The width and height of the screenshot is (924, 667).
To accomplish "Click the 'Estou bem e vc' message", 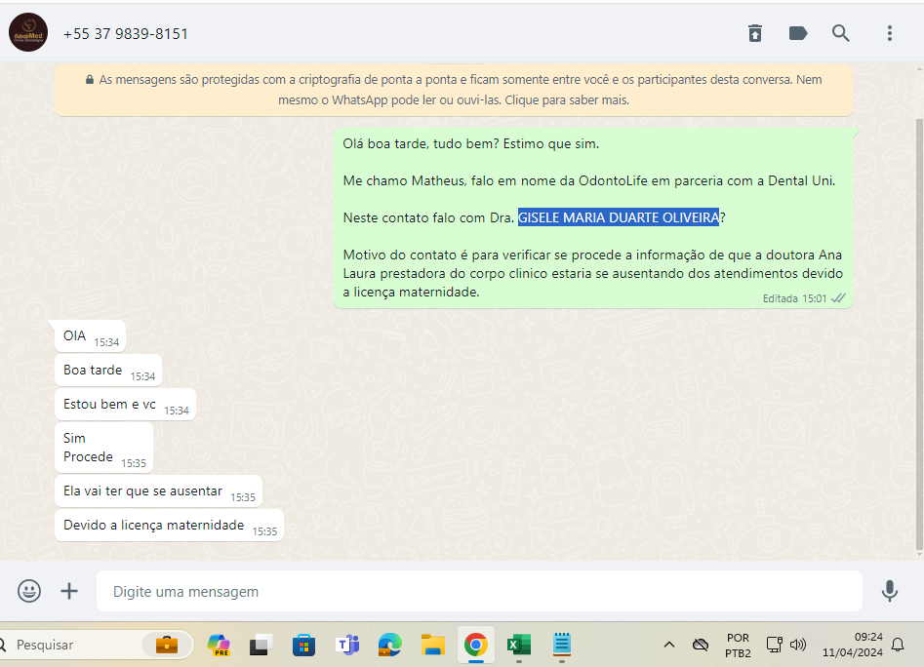I will pos(125,404).
